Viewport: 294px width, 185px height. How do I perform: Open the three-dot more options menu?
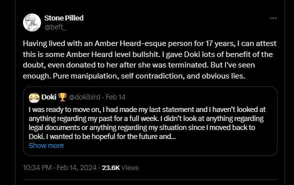pos(273,18)
